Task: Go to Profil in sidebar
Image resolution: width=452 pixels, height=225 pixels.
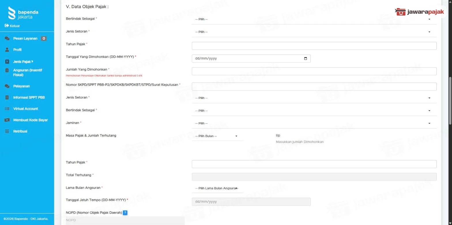Action: 17,50
